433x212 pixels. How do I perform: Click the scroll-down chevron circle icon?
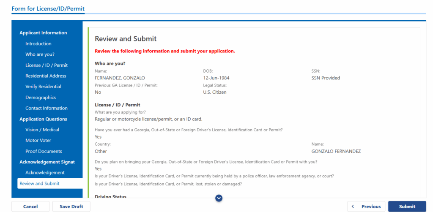219,198
